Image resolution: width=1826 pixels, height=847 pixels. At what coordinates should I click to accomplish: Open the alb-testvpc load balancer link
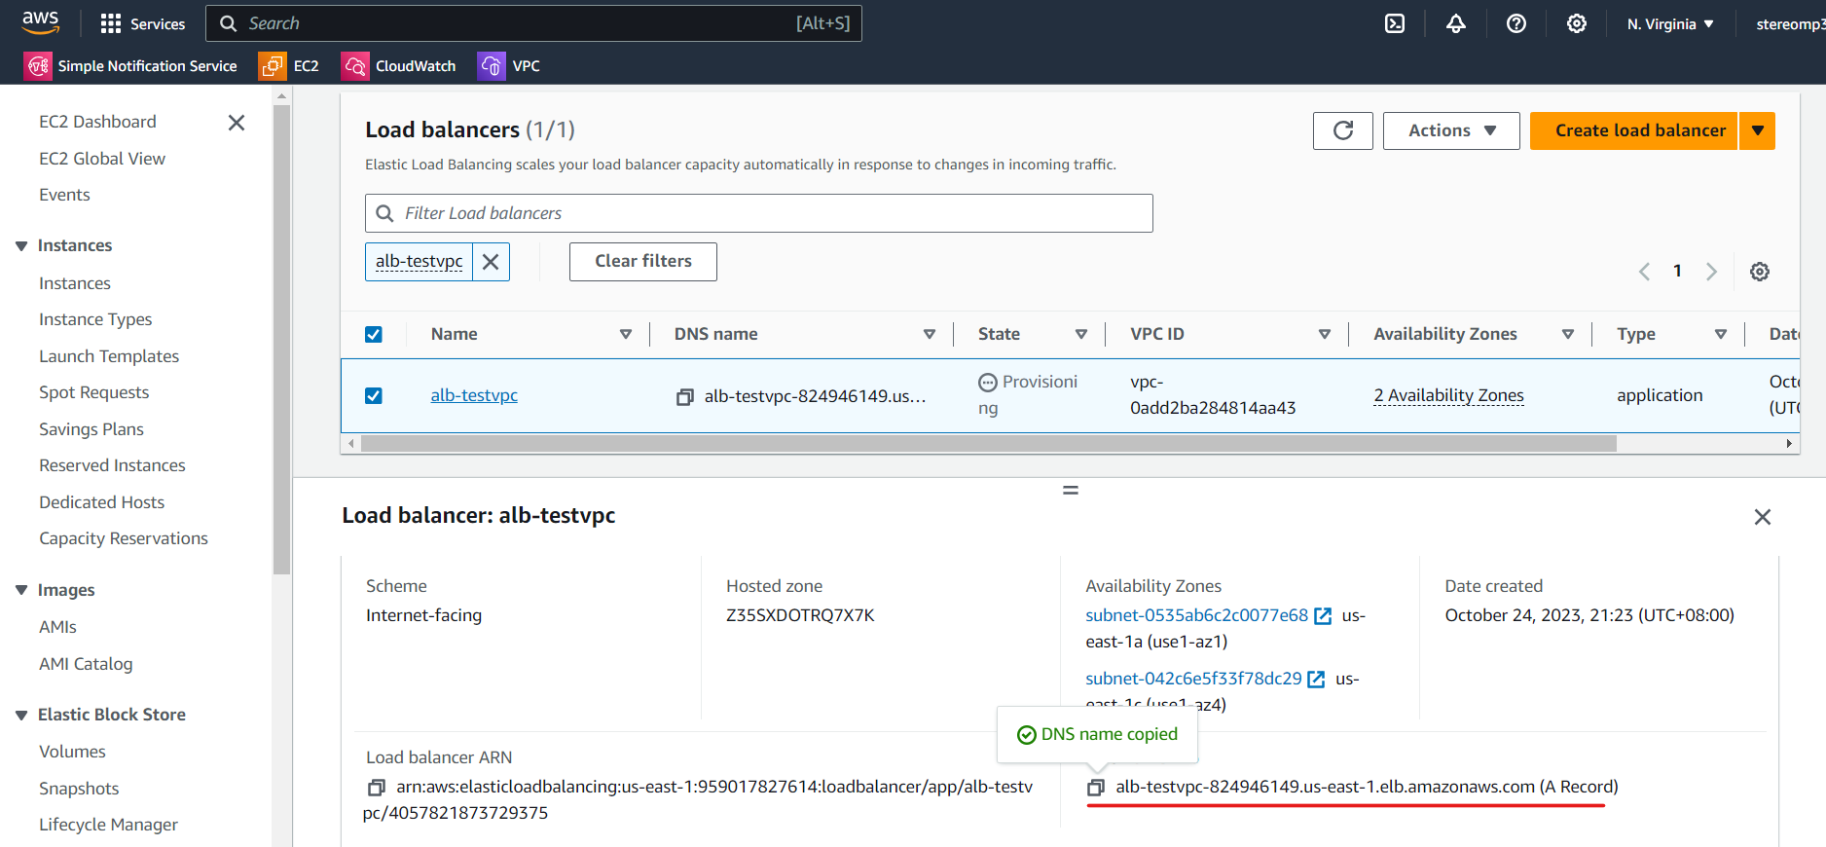pos(474,395)
